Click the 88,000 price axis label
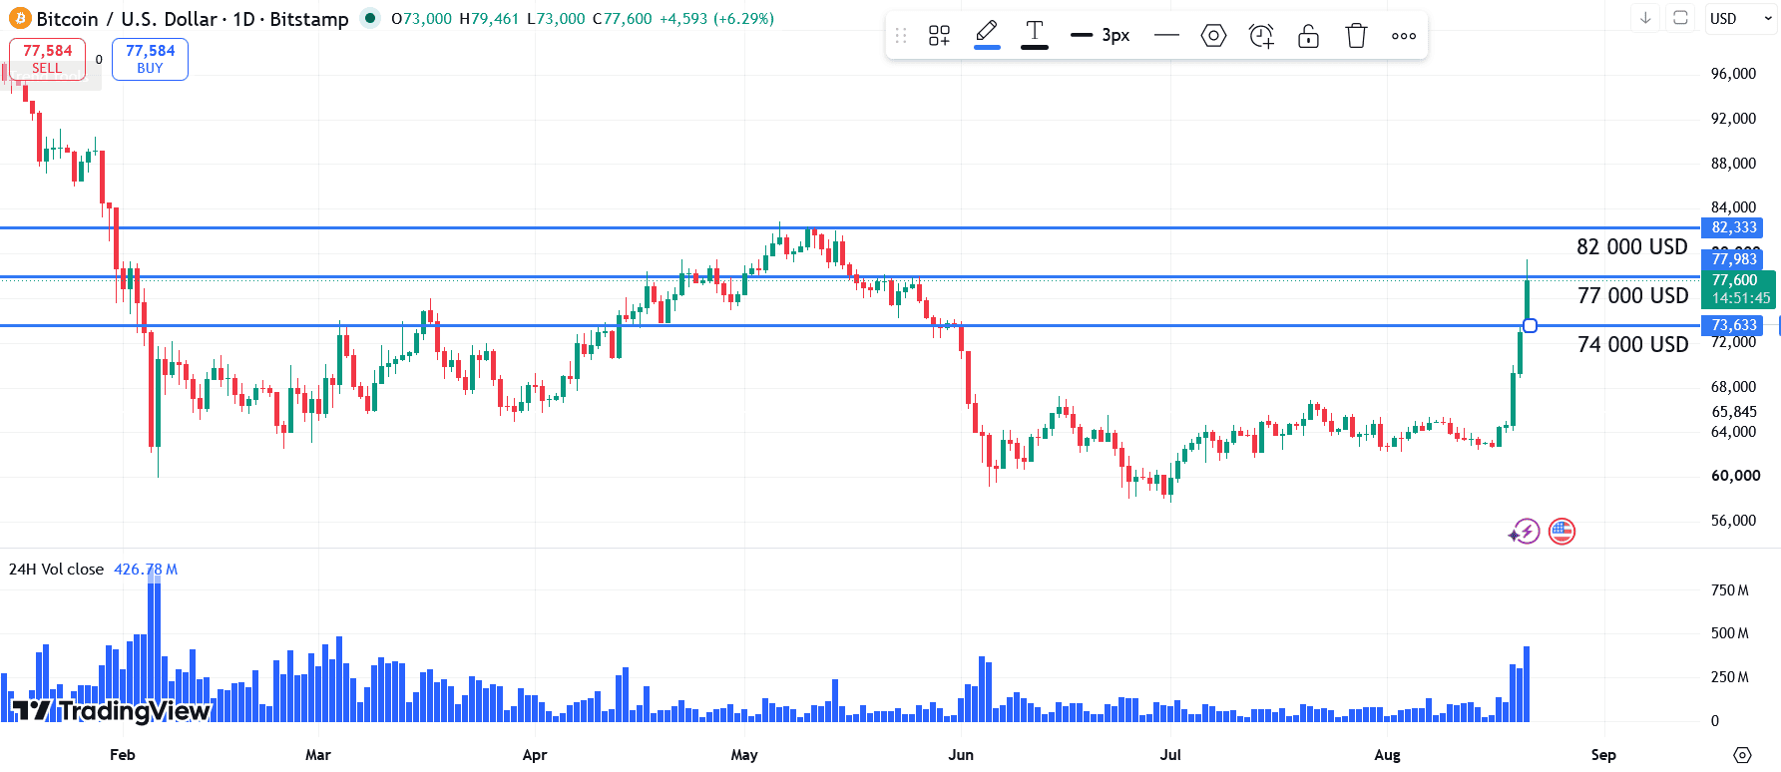 point(1734,164)
